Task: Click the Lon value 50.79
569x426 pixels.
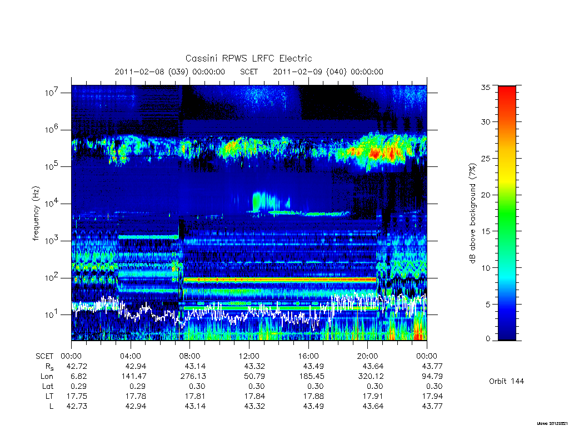Action: click(x=254, y=377)
